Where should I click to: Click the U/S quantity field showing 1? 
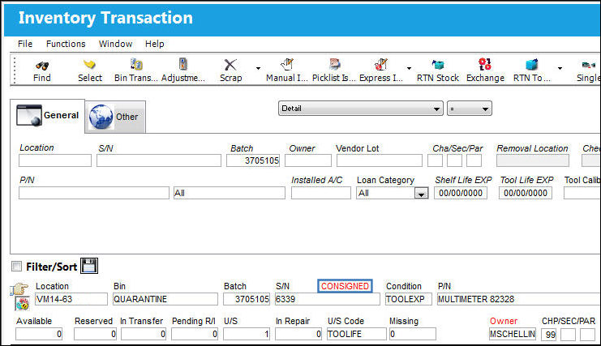tap(247, 334)
